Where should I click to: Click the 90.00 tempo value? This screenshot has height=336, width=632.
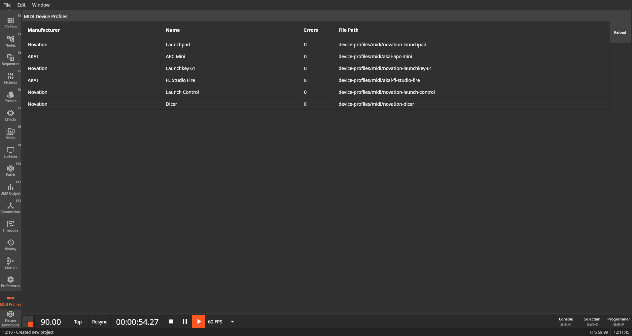click(x=51, y=322)
